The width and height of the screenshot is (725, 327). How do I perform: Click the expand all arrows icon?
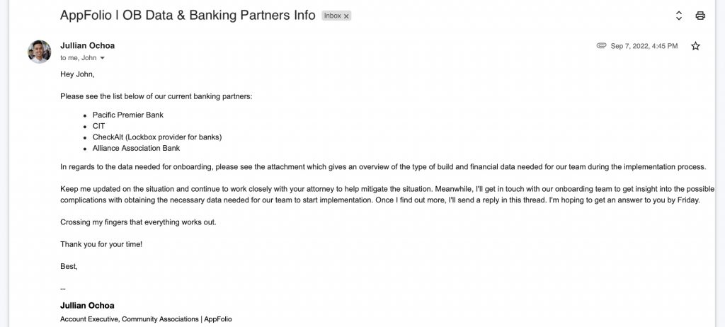coord(679,16)
